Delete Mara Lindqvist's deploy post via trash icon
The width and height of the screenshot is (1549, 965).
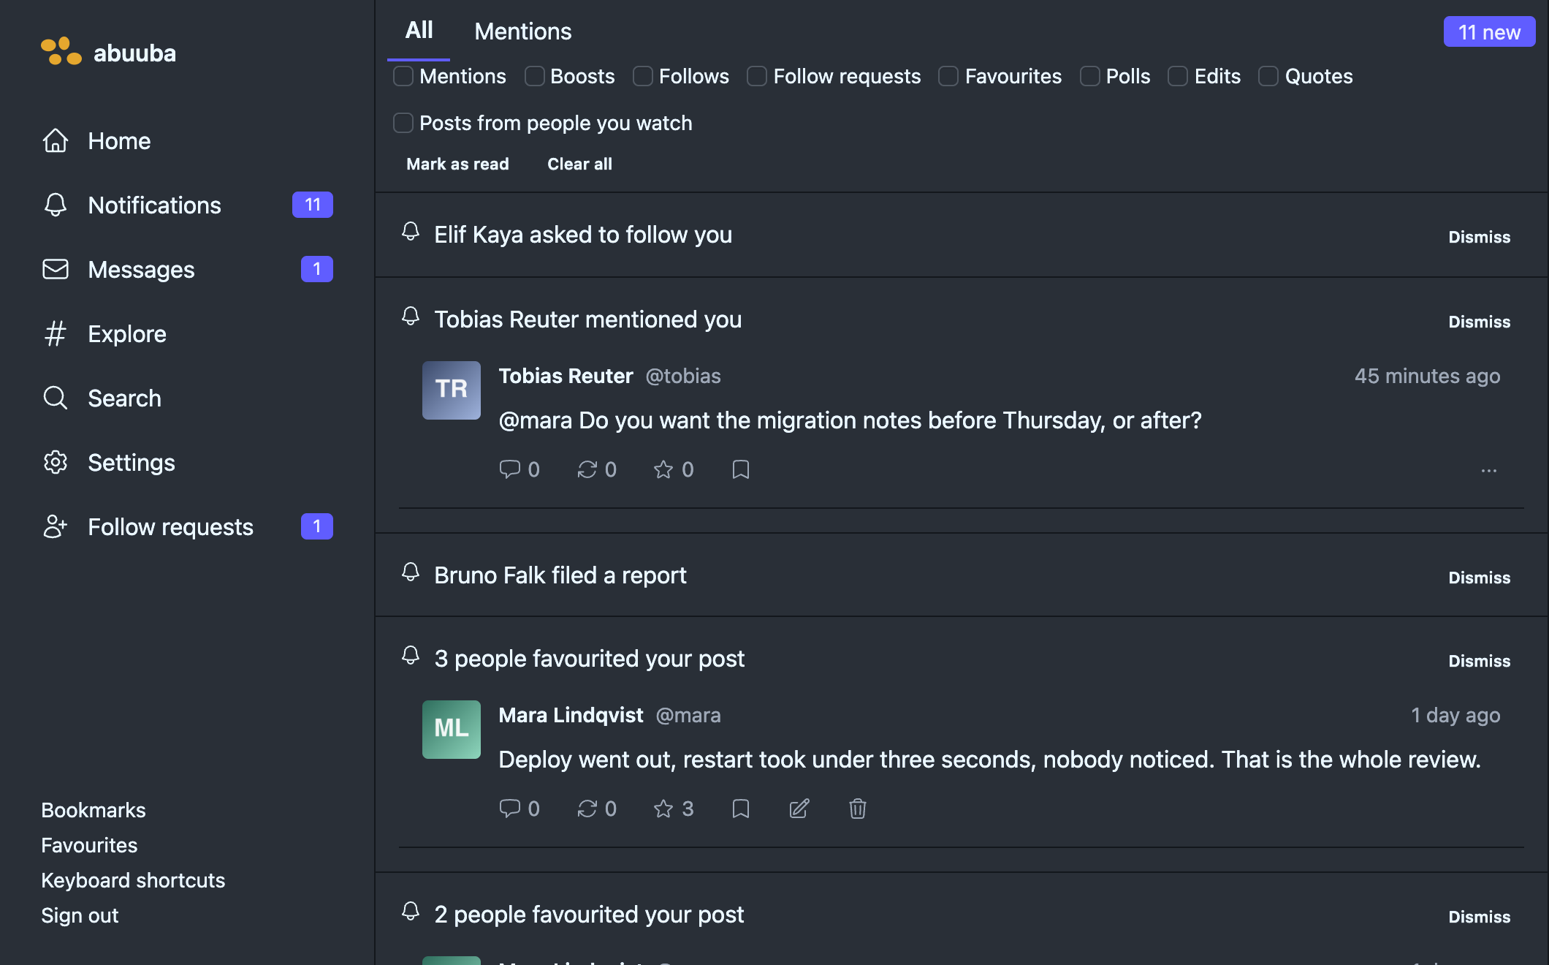coord(858,809)
